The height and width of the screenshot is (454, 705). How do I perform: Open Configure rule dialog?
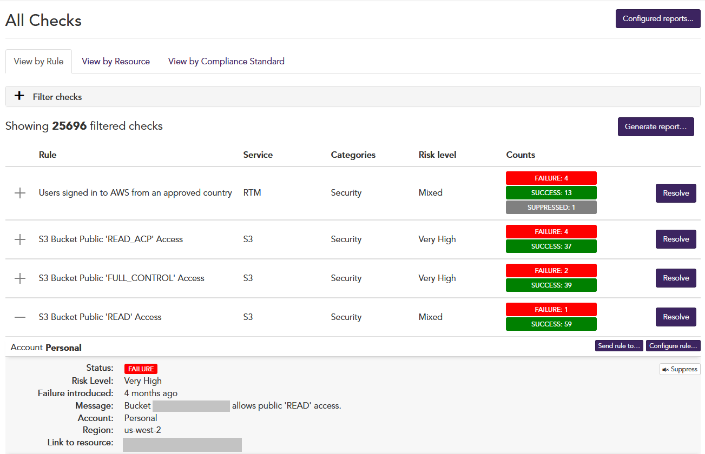[673, 346]
